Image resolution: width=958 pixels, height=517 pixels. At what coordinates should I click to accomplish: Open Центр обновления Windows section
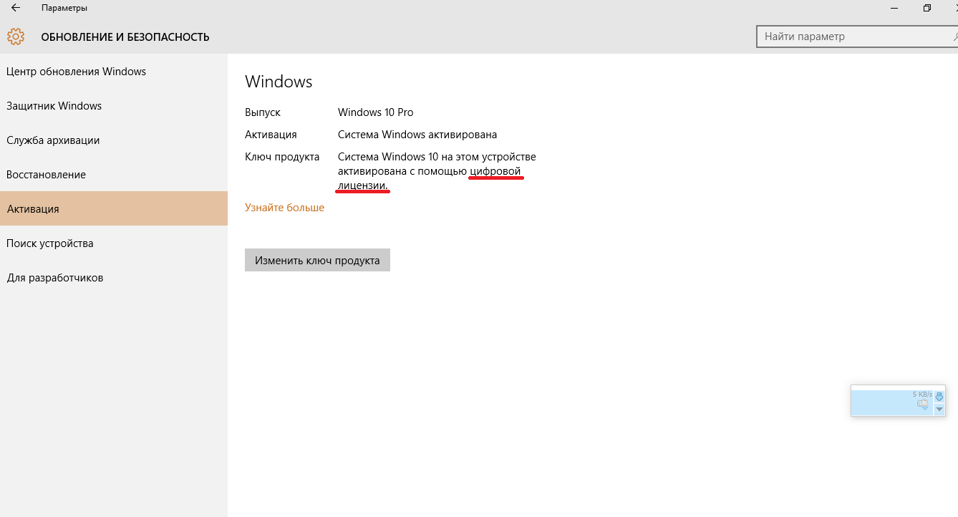pyautogui.click(x=76, y=72)
